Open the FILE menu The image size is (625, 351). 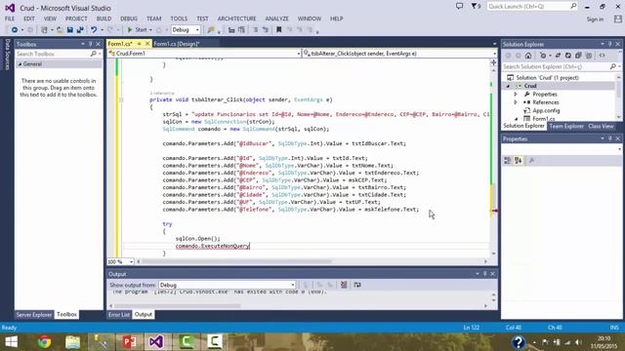10,19
